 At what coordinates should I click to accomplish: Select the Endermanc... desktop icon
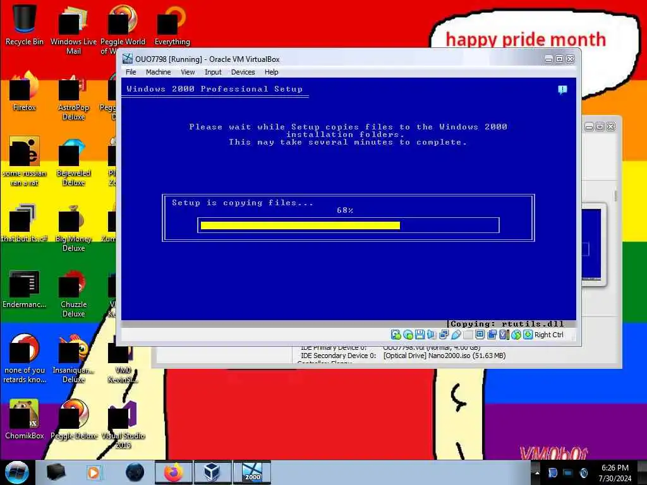point(24,289)
